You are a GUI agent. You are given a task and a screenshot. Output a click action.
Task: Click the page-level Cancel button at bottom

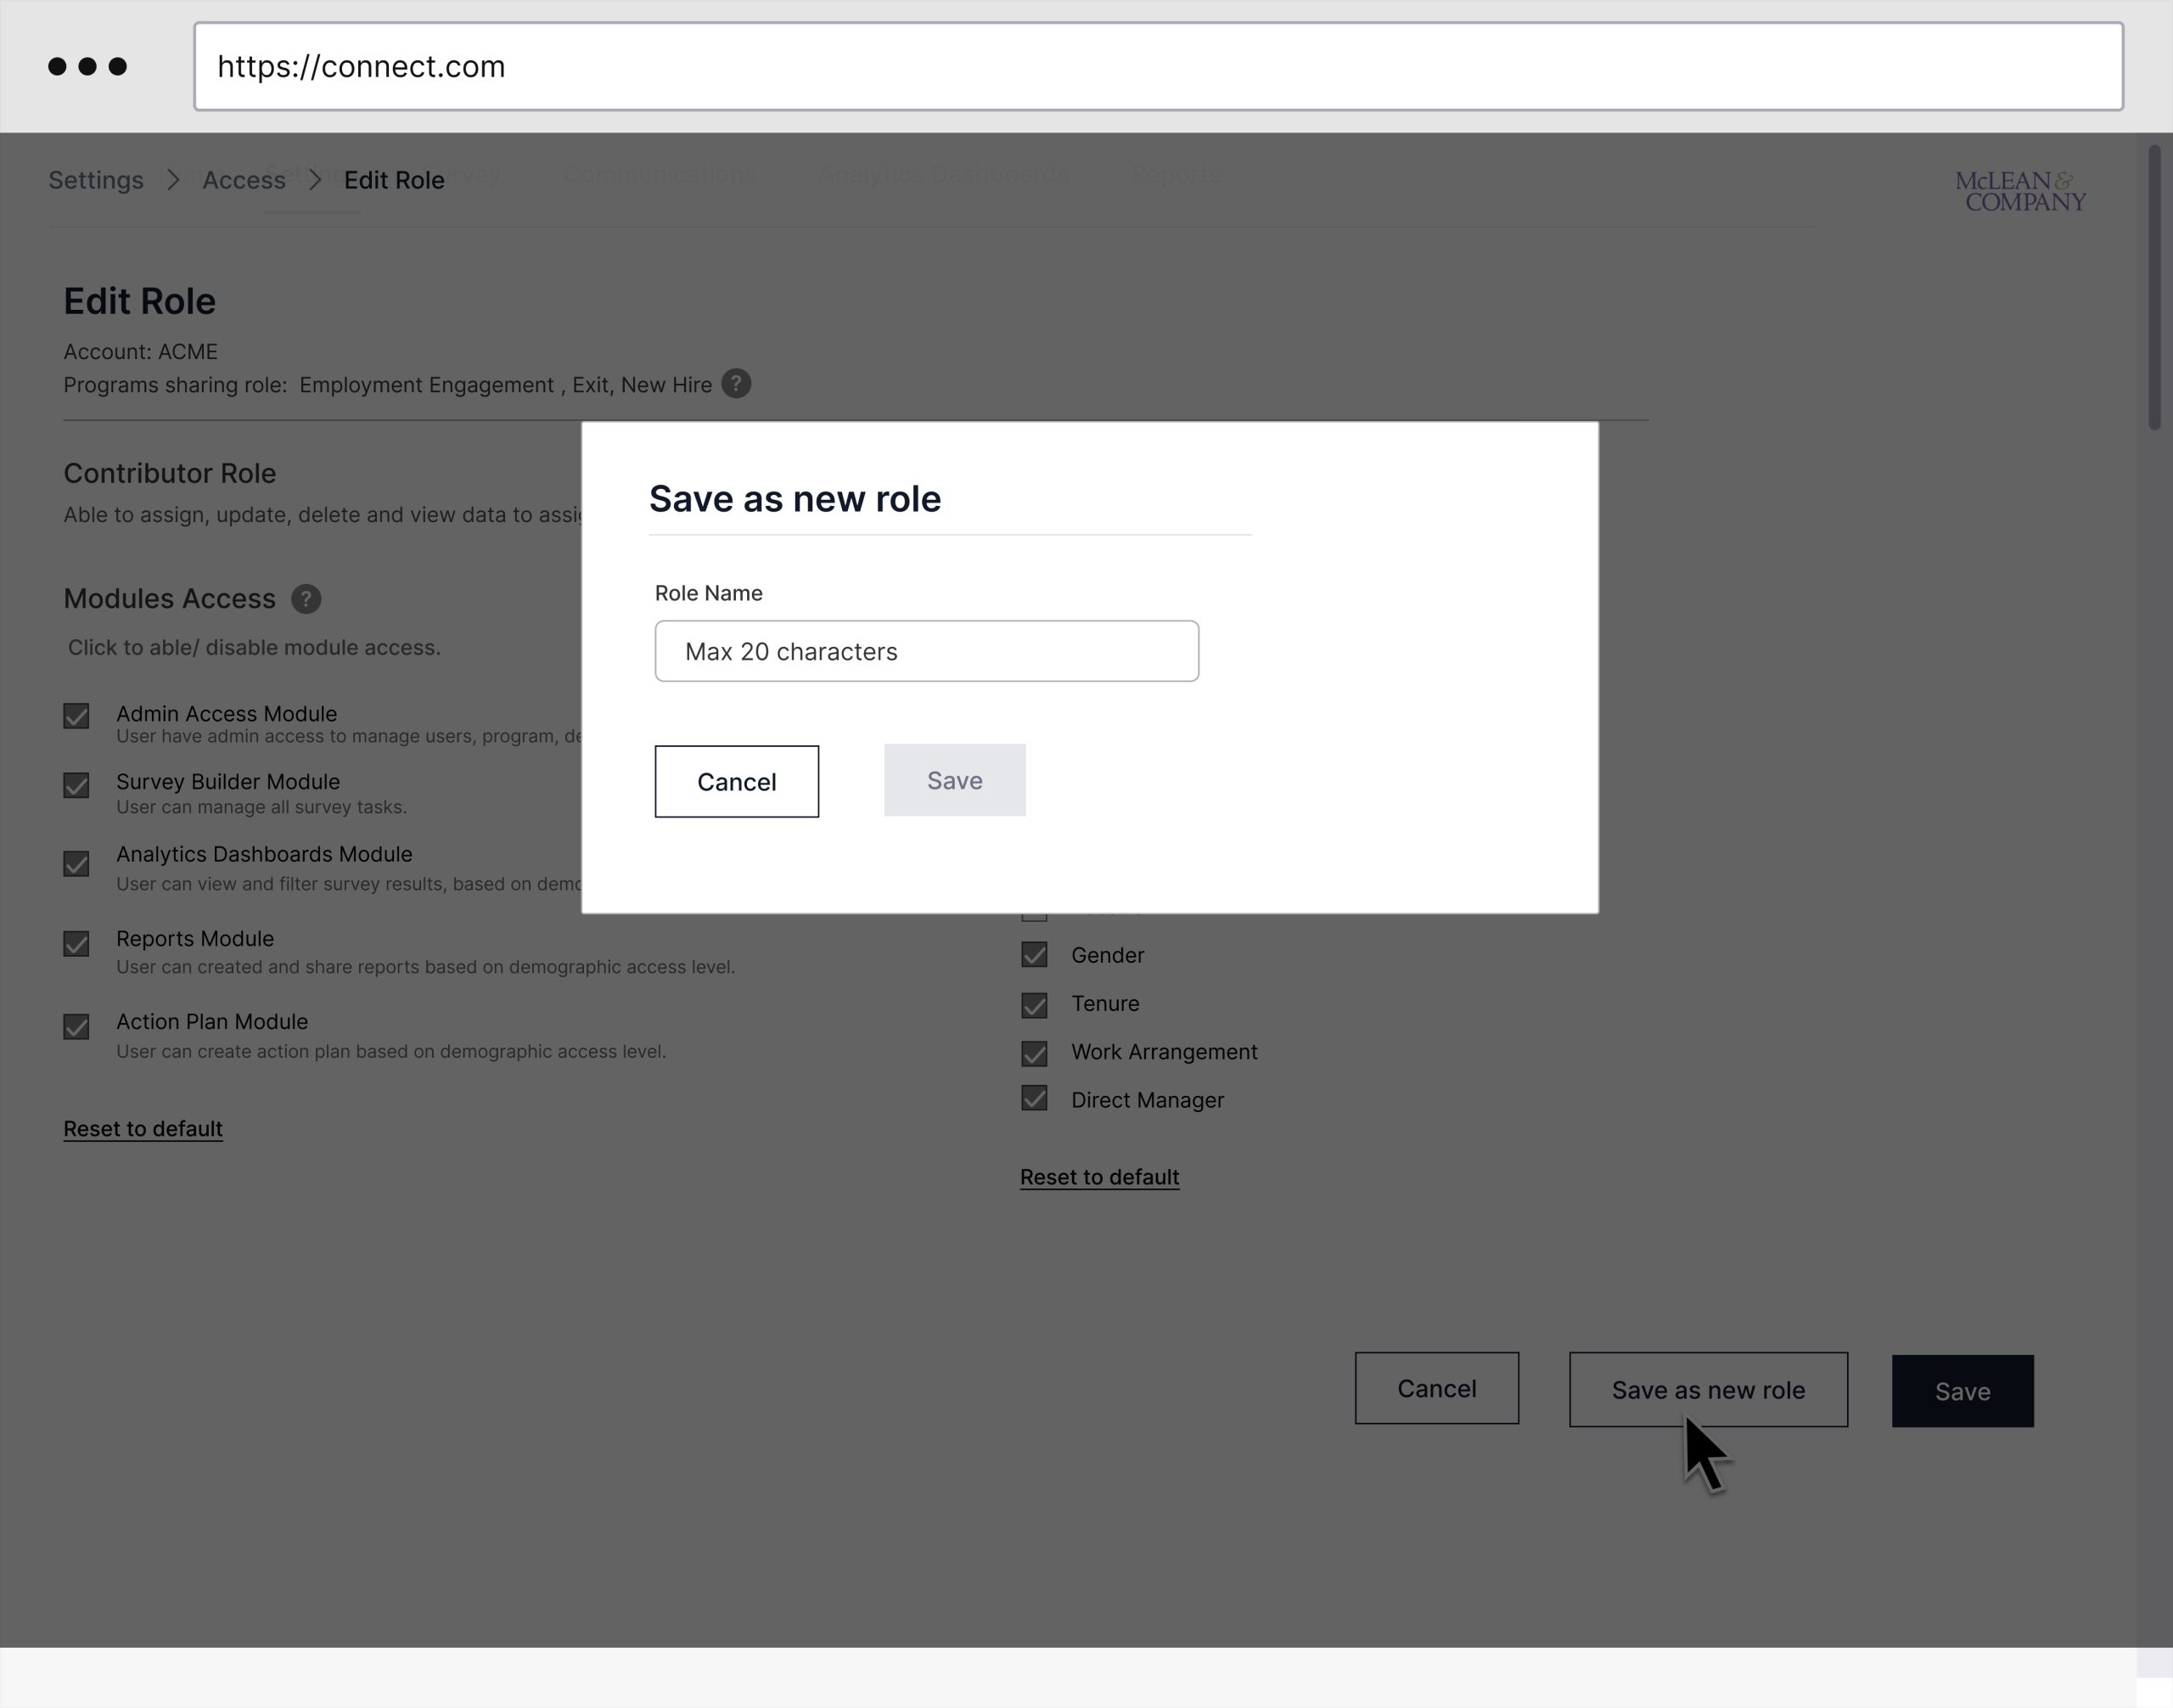[x=1437, y=1389]
